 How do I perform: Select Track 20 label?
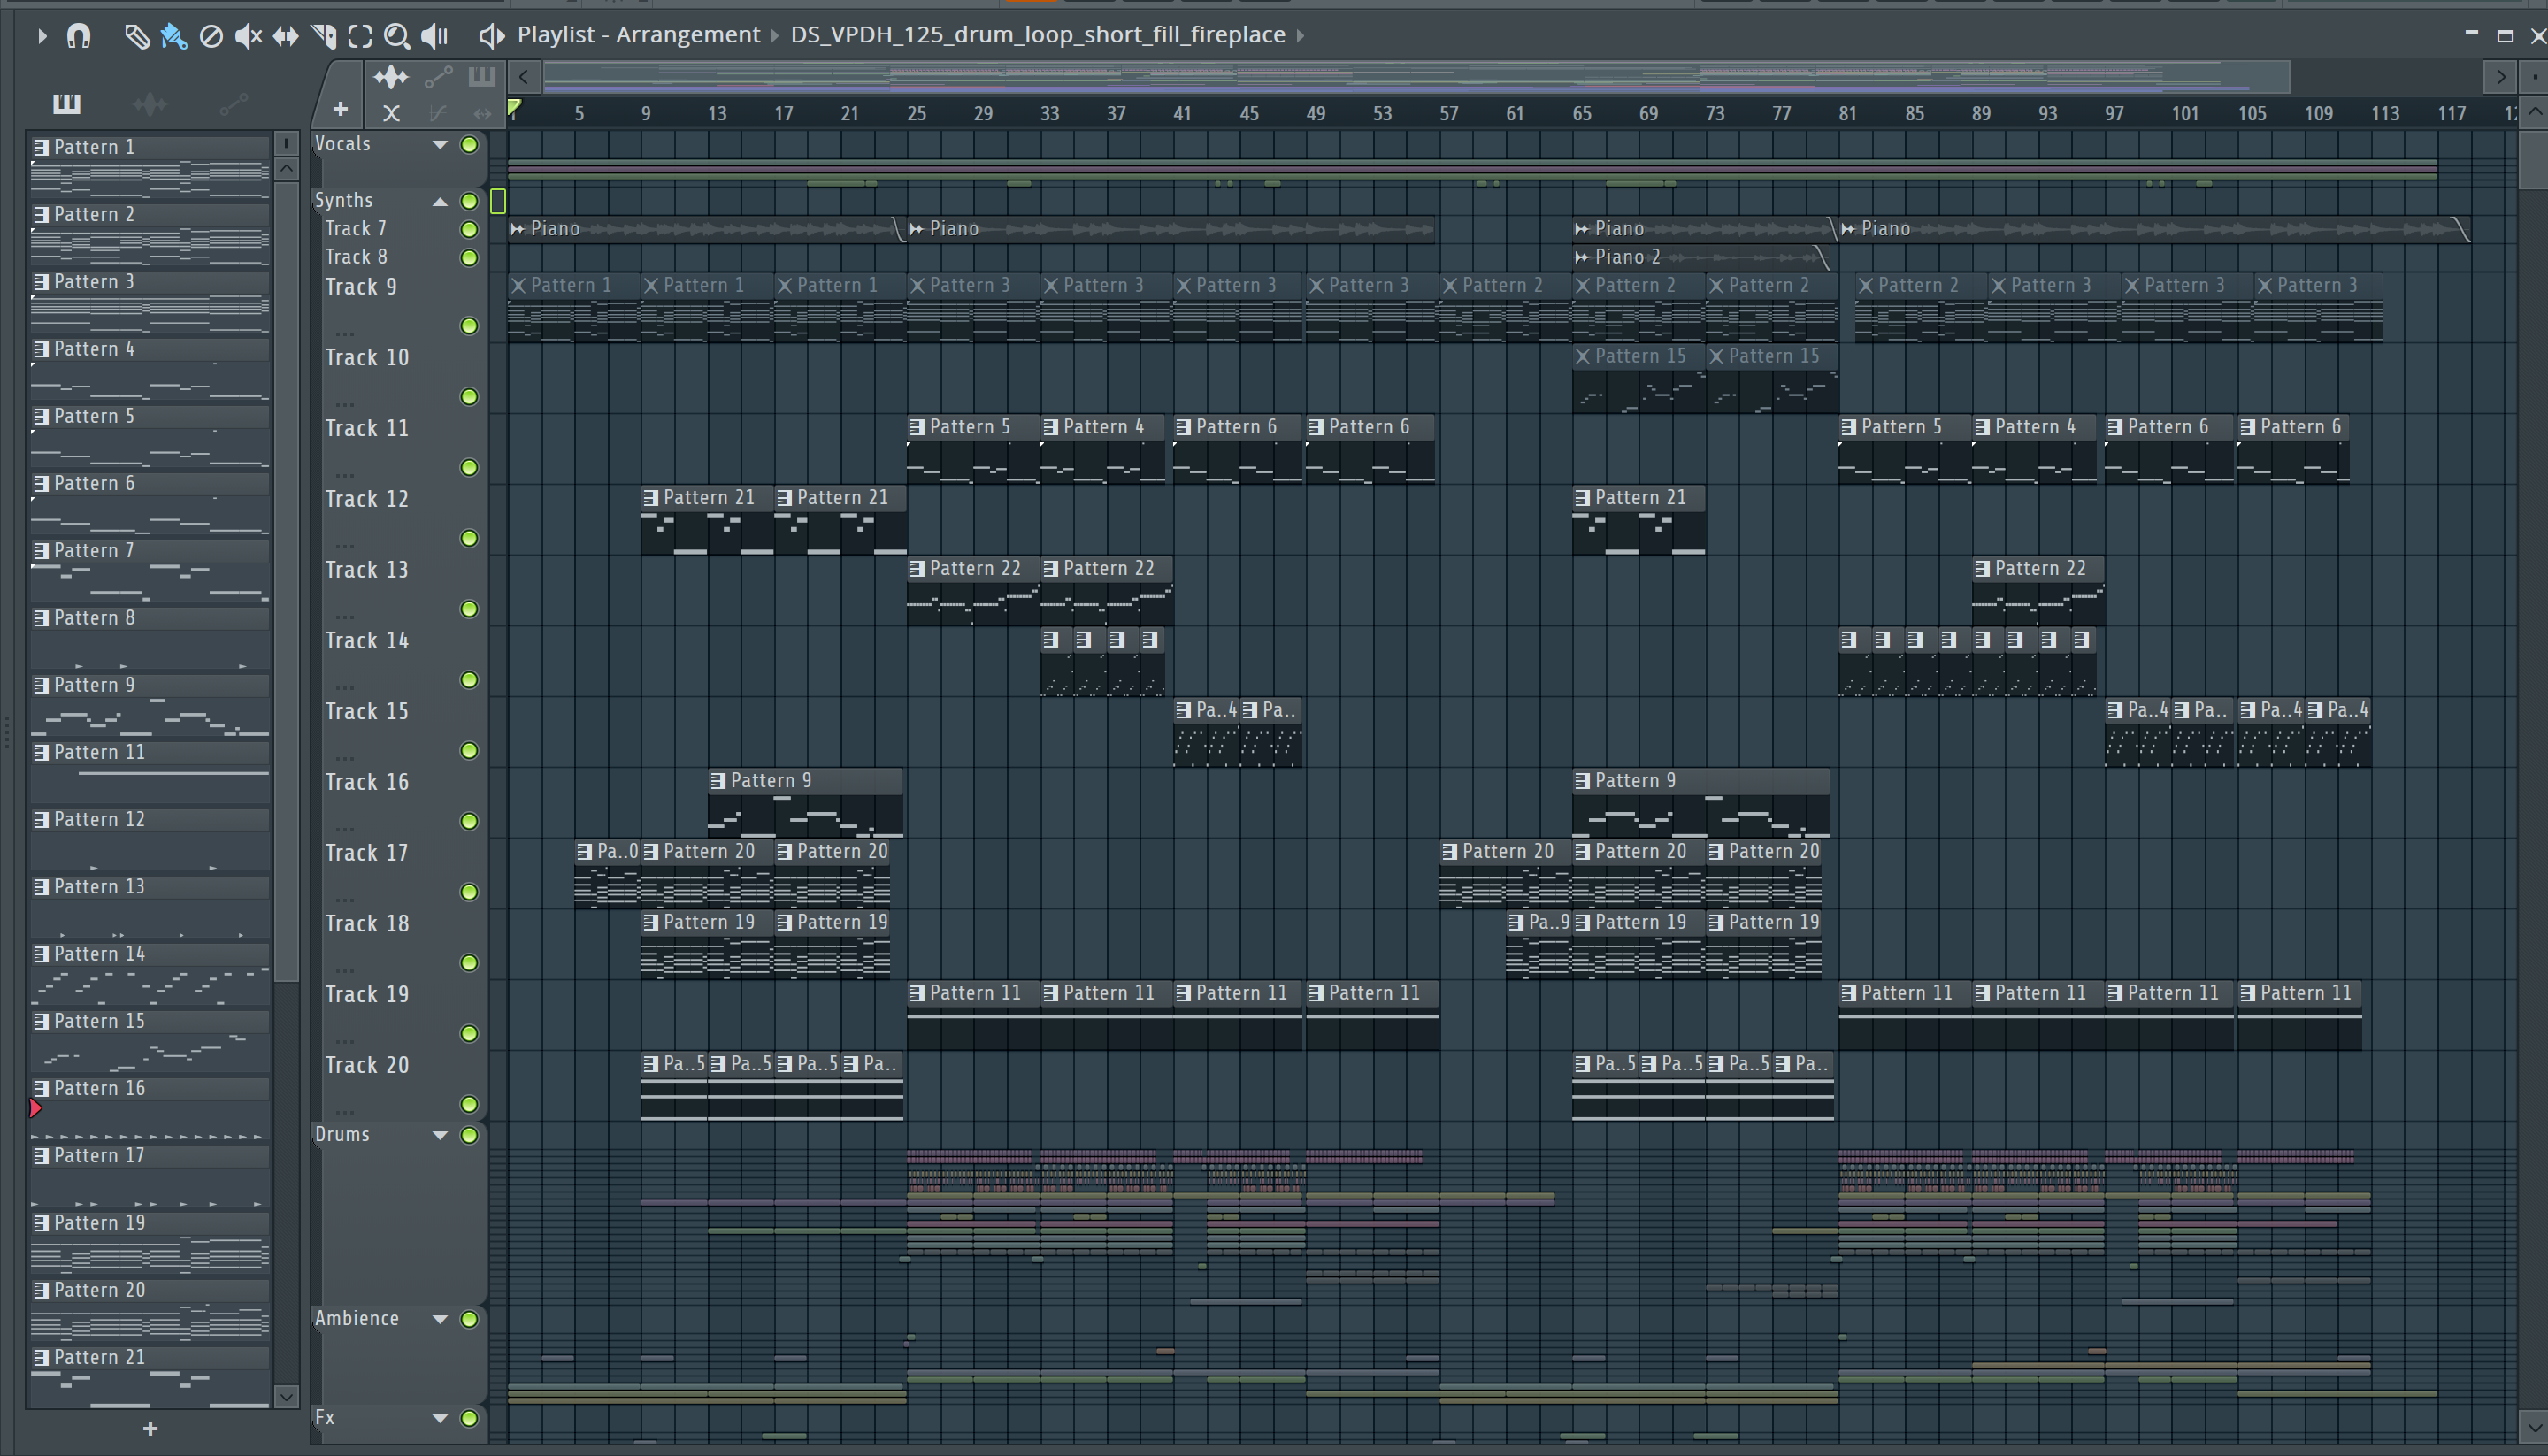coord(367,1065)
